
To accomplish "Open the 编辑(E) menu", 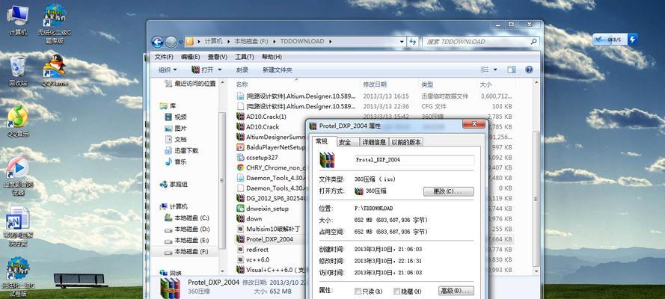I will pos(191,57).
